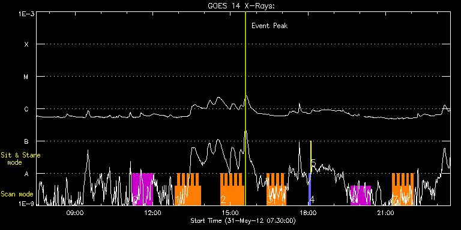Select the blue observation bar numbered 4
This screenshot has width=461, height=230.
[310, 189]
